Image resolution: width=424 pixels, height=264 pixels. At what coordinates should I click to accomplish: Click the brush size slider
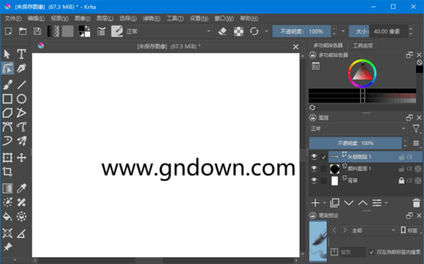378,32
